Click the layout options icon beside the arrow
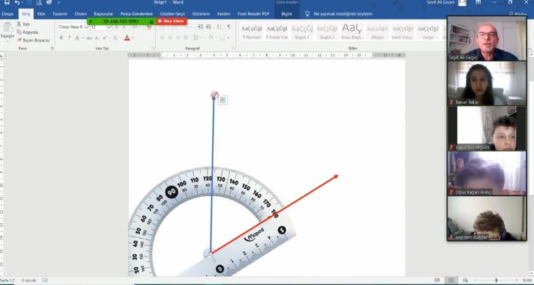Image resolution: width=534 pixels, height=285 pixels. tap(223, 100)
